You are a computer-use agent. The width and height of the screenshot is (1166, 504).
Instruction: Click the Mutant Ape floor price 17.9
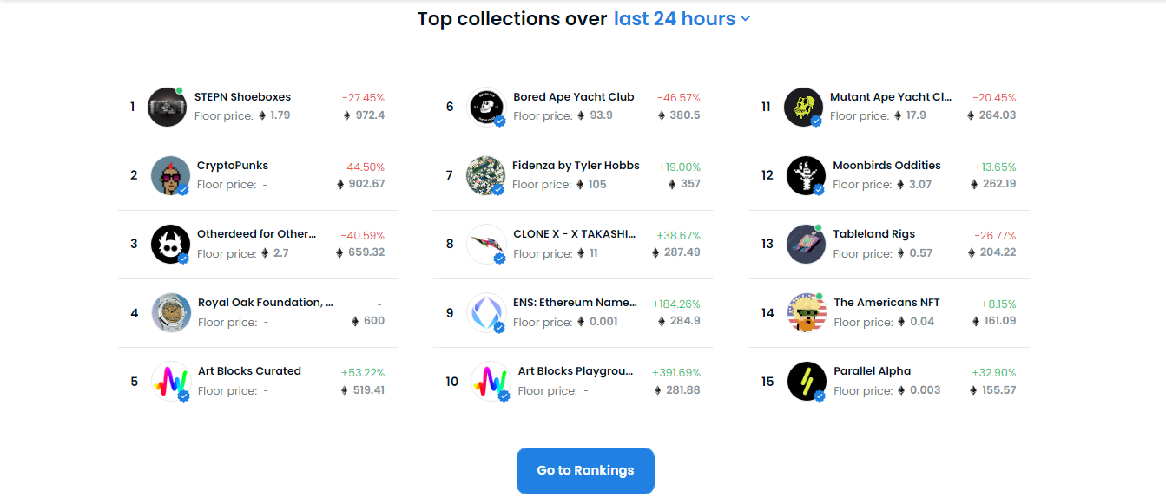(x=916, y=115)
